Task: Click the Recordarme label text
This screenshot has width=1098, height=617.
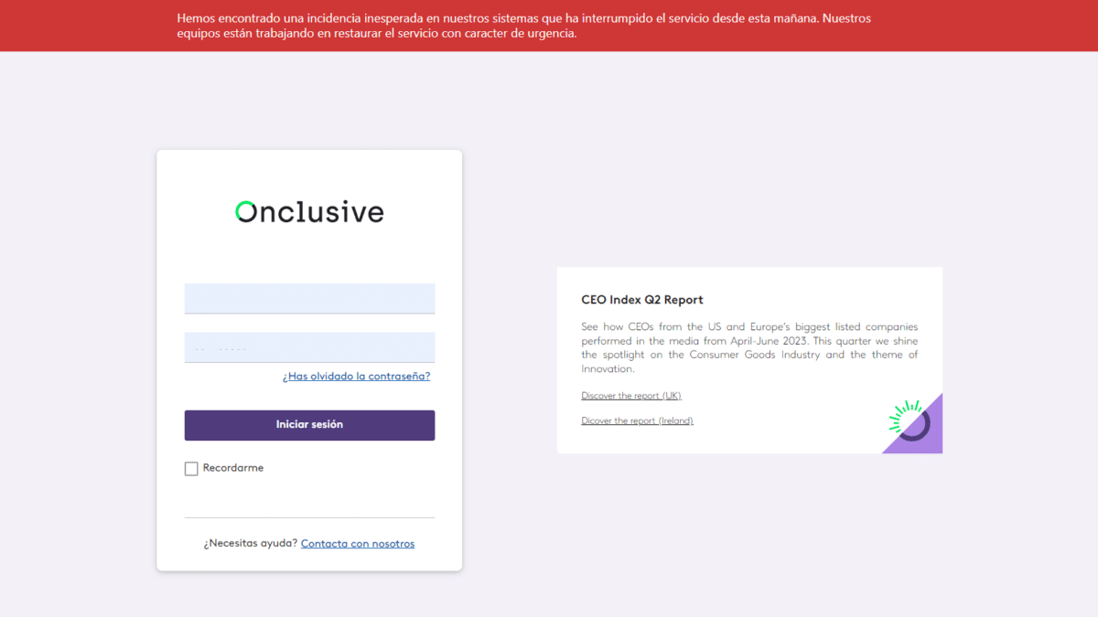Action: click(x=233, y=468)
